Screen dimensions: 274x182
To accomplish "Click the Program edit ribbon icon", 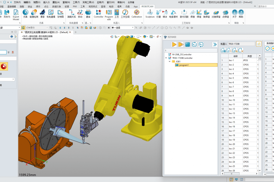I will click(x=109, y=14).
